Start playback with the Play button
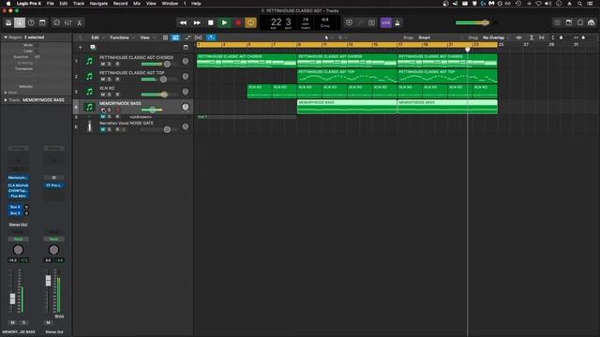 point(224,22)
